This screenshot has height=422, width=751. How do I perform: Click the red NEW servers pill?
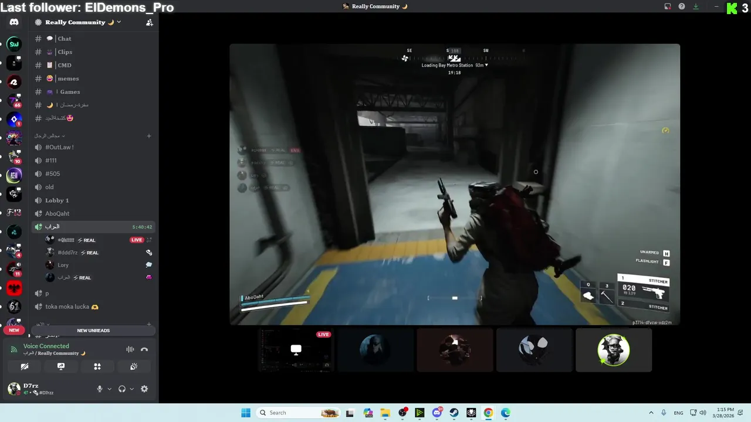tap(14, 330)
